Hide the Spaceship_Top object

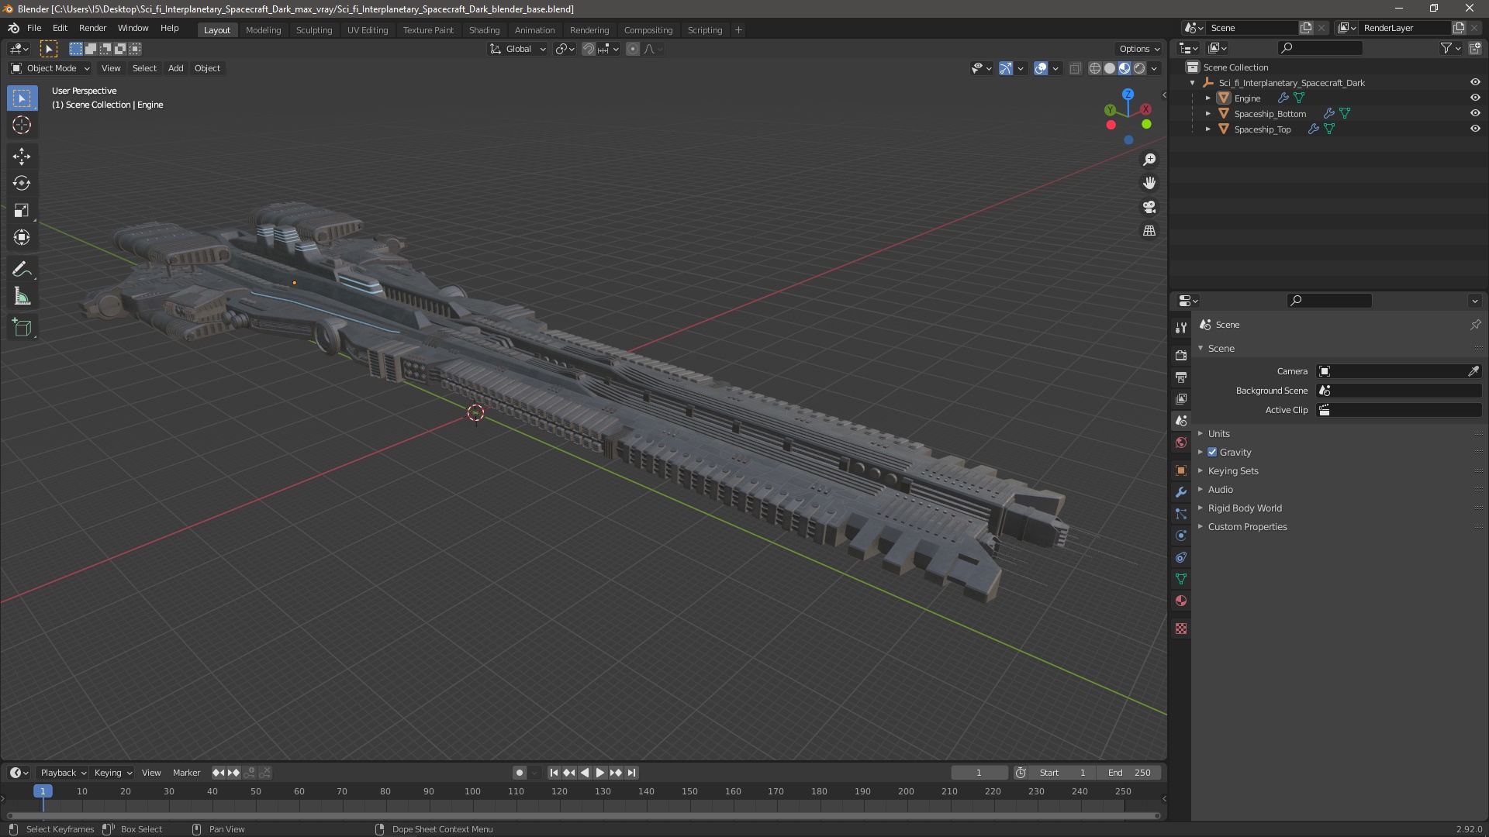pyautogui.click(x=1475, y=129)
